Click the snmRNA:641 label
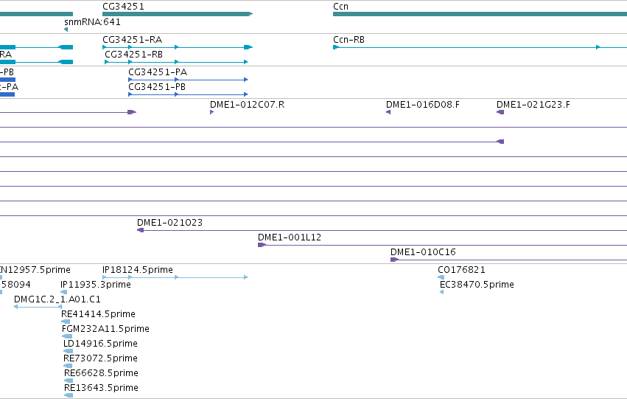This screenshot has width=627, height=399. (x=92, y=22)
